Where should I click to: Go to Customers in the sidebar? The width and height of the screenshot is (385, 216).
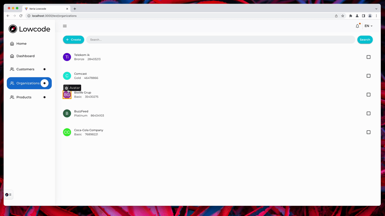coord(25,69)
